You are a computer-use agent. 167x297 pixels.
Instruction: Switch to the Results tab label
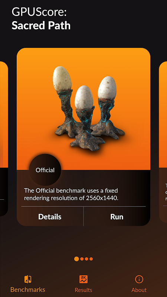coord(83,290)
